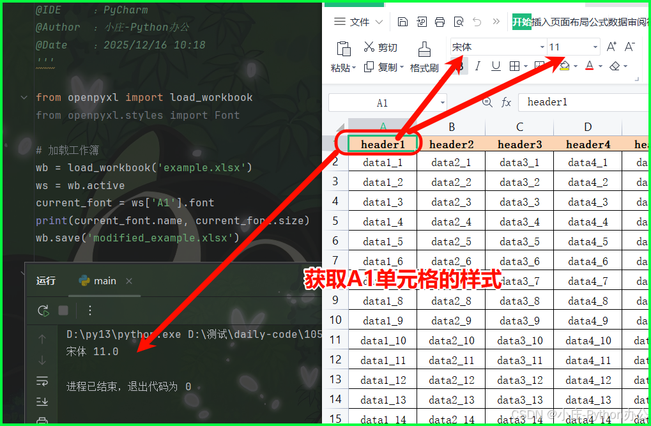Image resolution: width=651 pixels, height=426 pixels.
Task: Increase font size with the A+ icon
Action: point(611,47)
